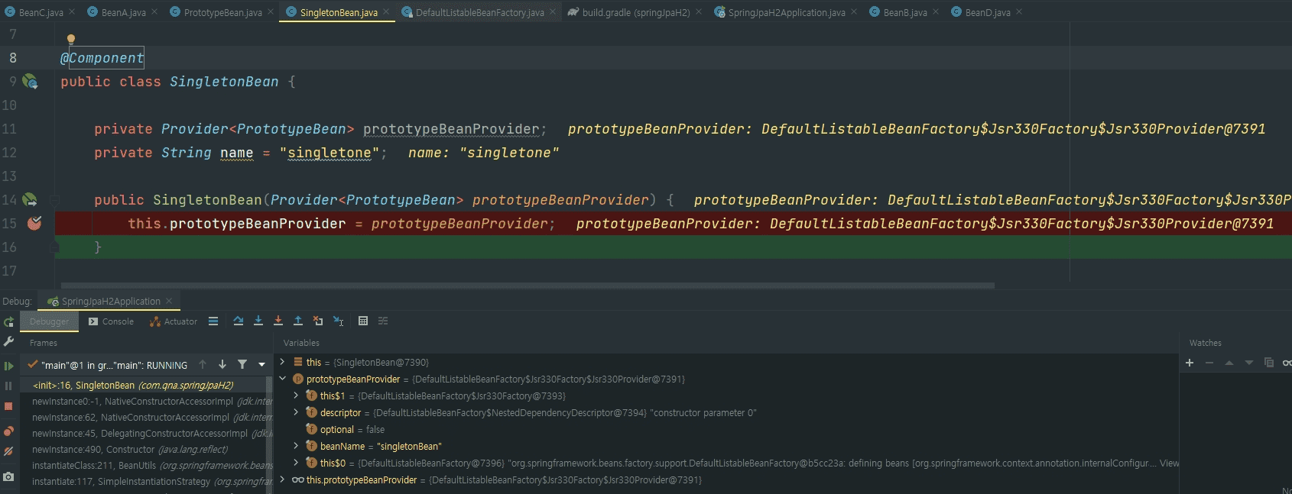This screenshot has height=494, width=1292.
Task: Click the Step Into icon
Action: point(258,321)
